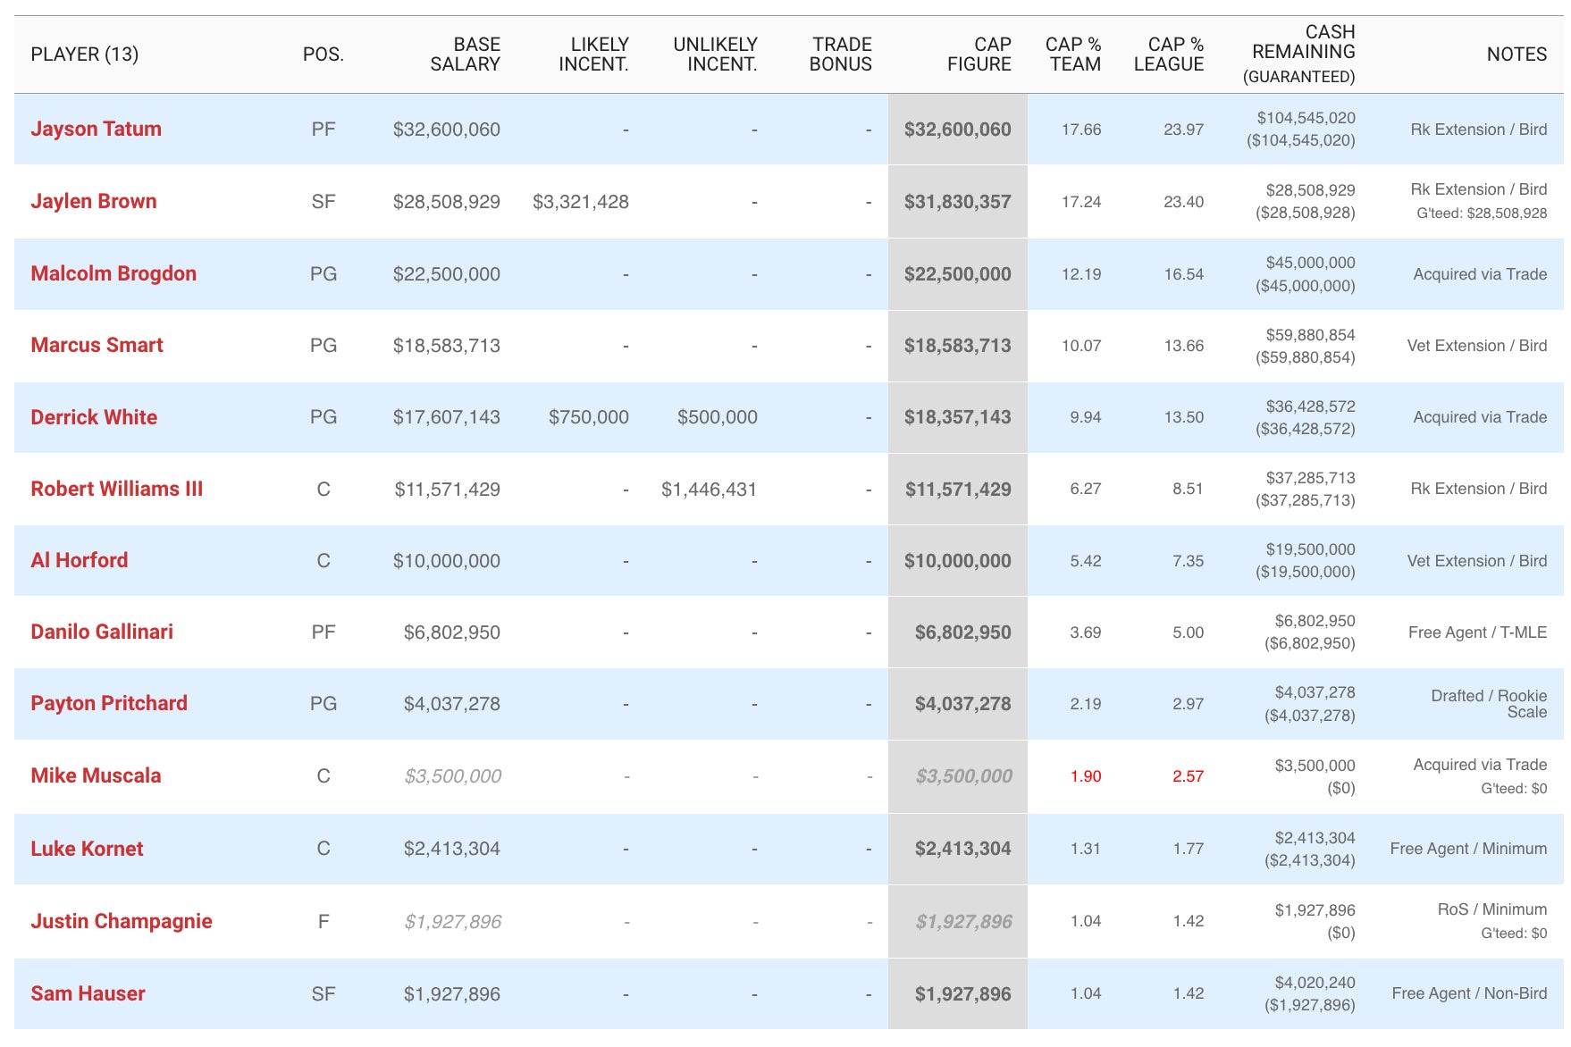The height and width of the screenshot is (1047, 1571).
Task: Click the Cash Remaining column header
Action: [x=1303, y=54]
